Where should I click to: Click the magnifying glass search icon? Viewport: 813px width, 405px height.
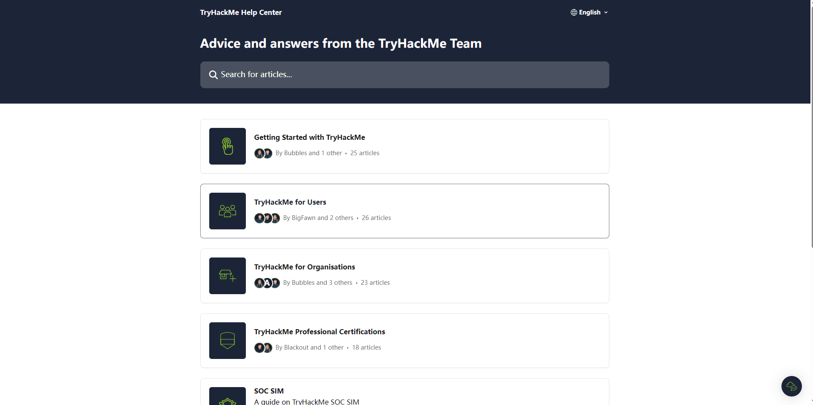pyautogui.click(x=213, y=75)
